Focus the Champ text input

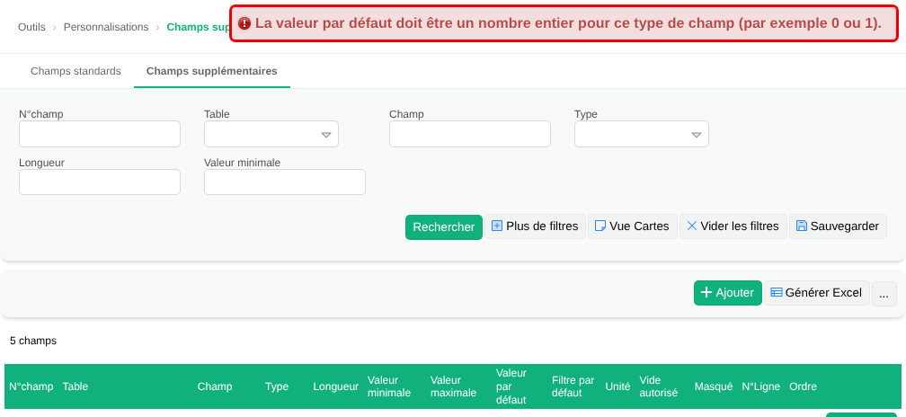click(470, 134)
